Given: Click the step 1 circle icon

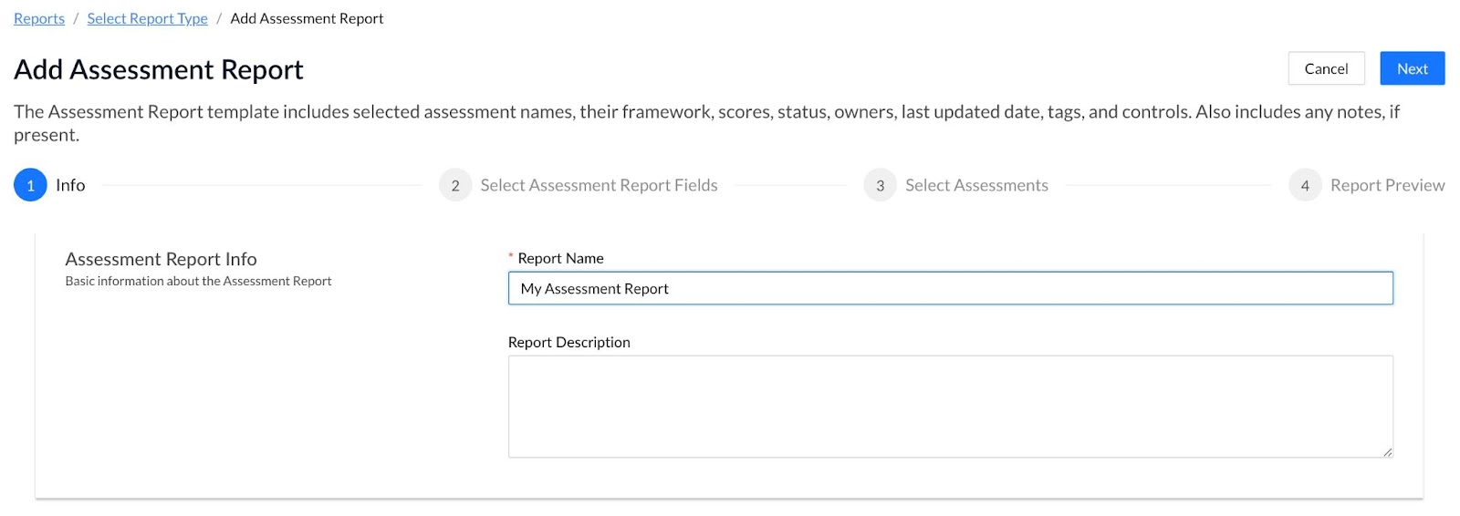Looking at the screenshot, I should click(30, 185).
